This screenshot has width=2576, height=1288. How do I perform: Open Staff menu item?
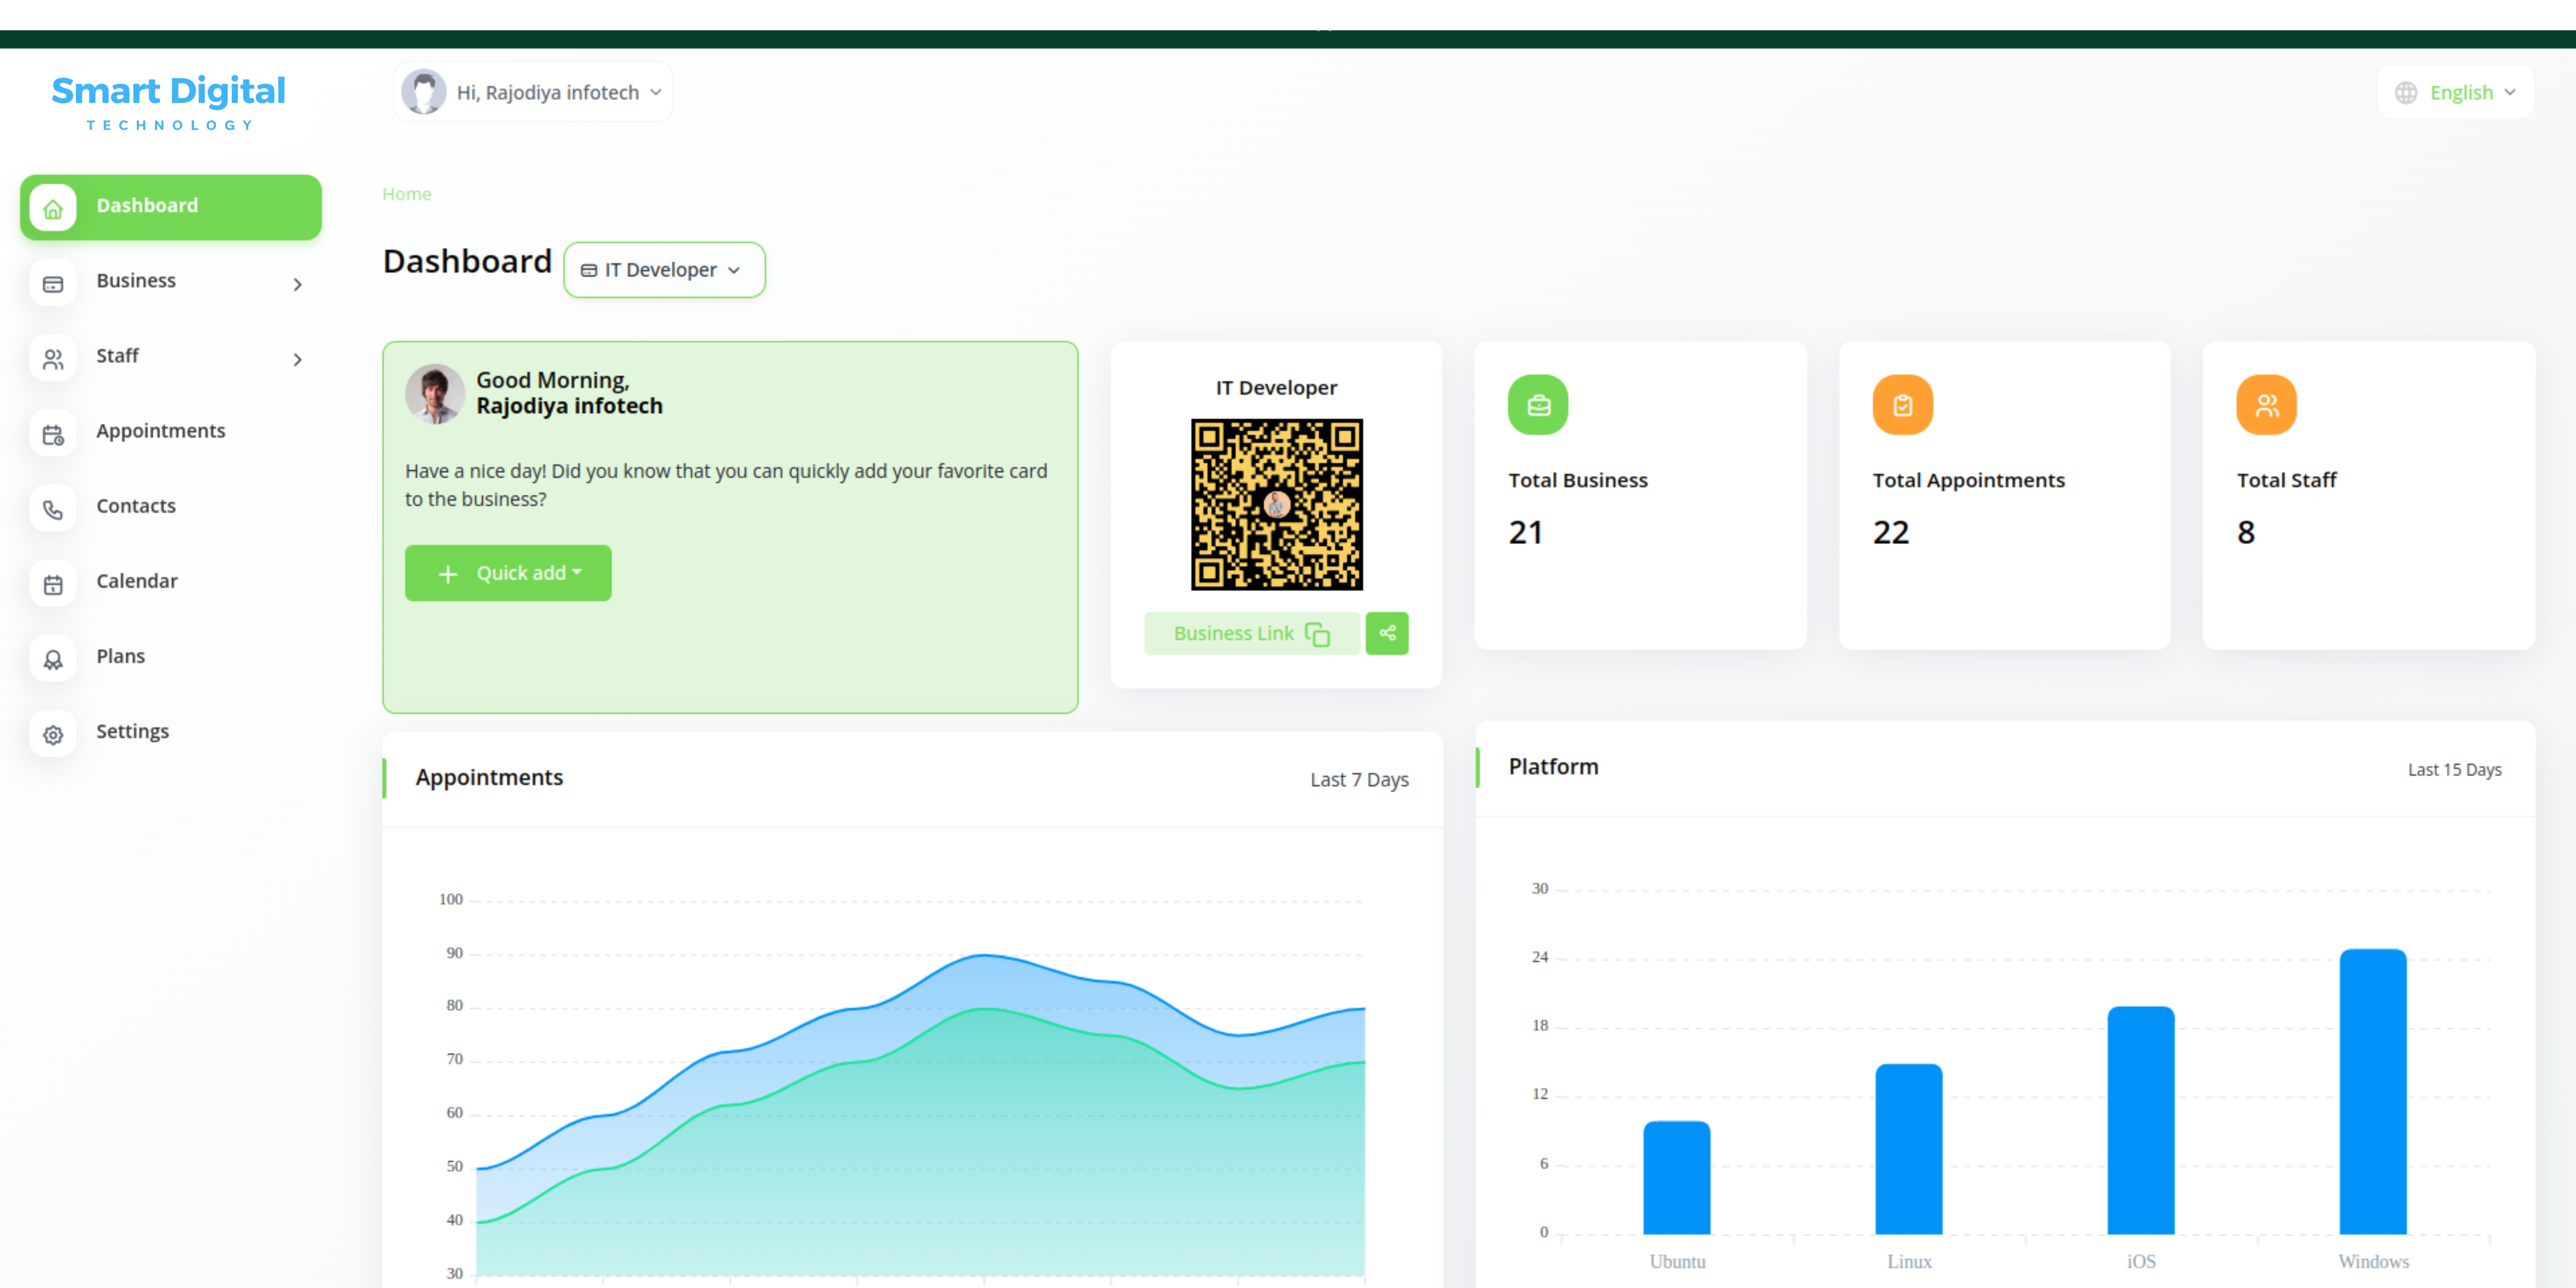tap(171, 358)
